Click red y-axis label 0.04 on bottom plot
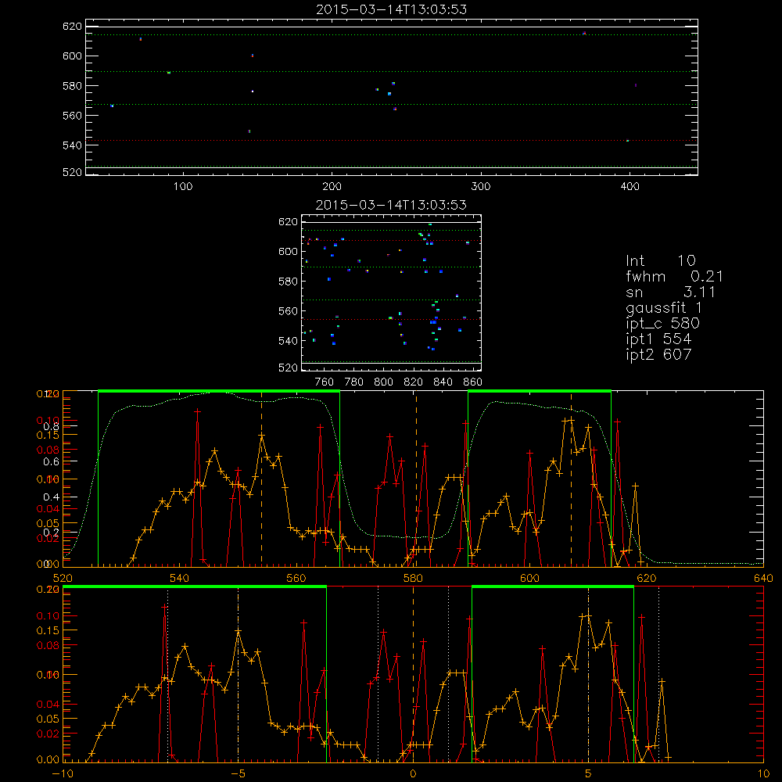782x782 pixels. [48, 705]
